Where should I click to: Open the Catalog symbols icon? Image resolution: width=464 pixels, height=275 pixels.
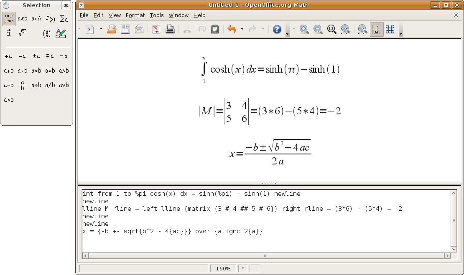390,29
